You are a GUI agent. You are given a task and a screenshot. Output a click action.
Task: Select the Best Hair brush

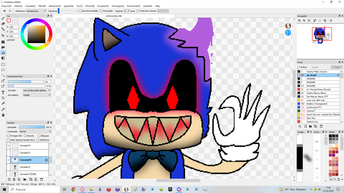pyautogui.click(x=318, y=118)
